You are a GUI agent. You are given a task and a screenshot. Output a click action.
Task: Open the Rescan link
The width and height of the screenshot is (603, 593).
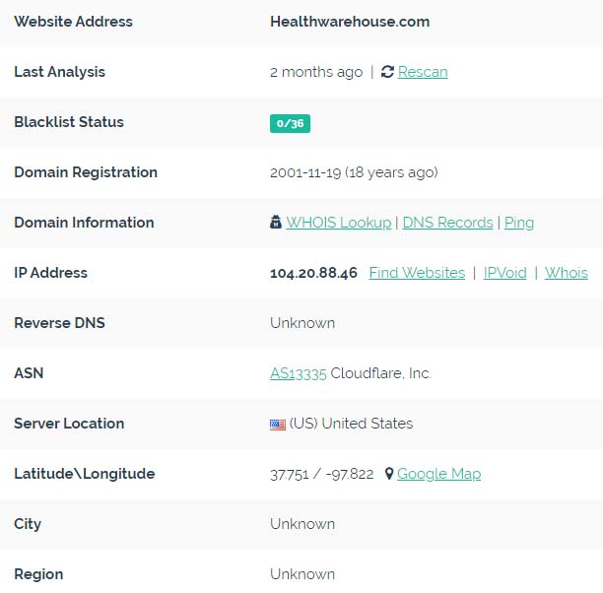pos(423,72)
